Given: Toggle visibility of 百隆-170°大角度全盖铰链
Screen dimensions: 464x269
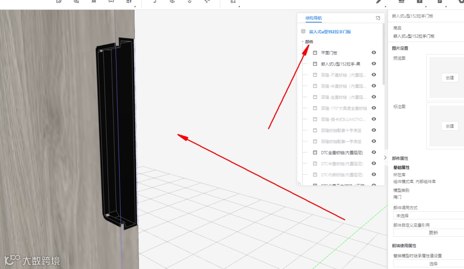Looking at the screenshot, I should (374, 108).
